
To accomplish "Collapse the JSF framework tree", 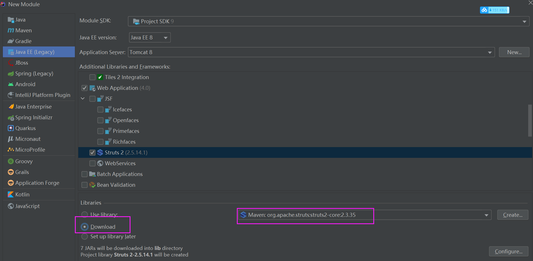I will [x=82, y=98].
